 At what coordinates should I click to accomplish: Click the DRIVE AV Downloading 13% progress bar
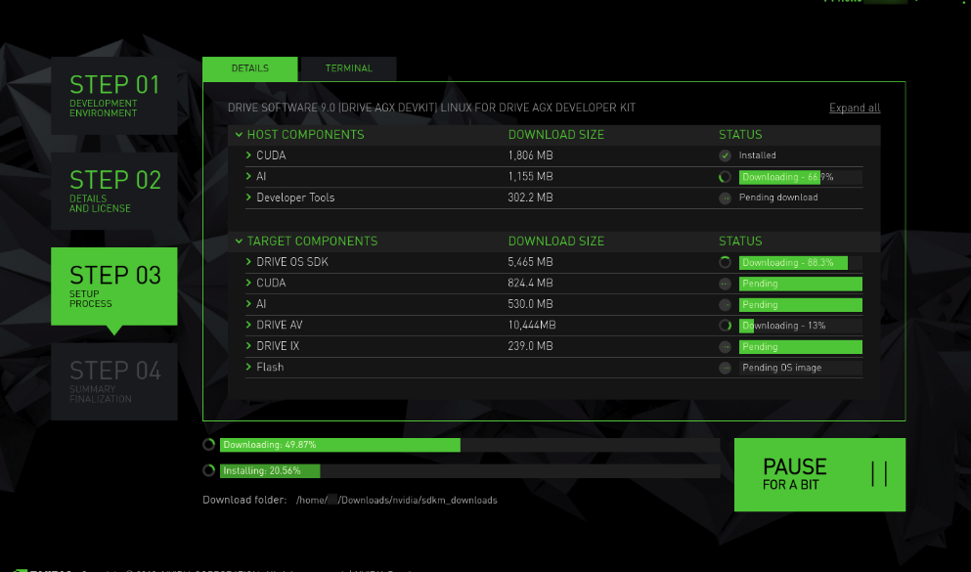point(801,326)
